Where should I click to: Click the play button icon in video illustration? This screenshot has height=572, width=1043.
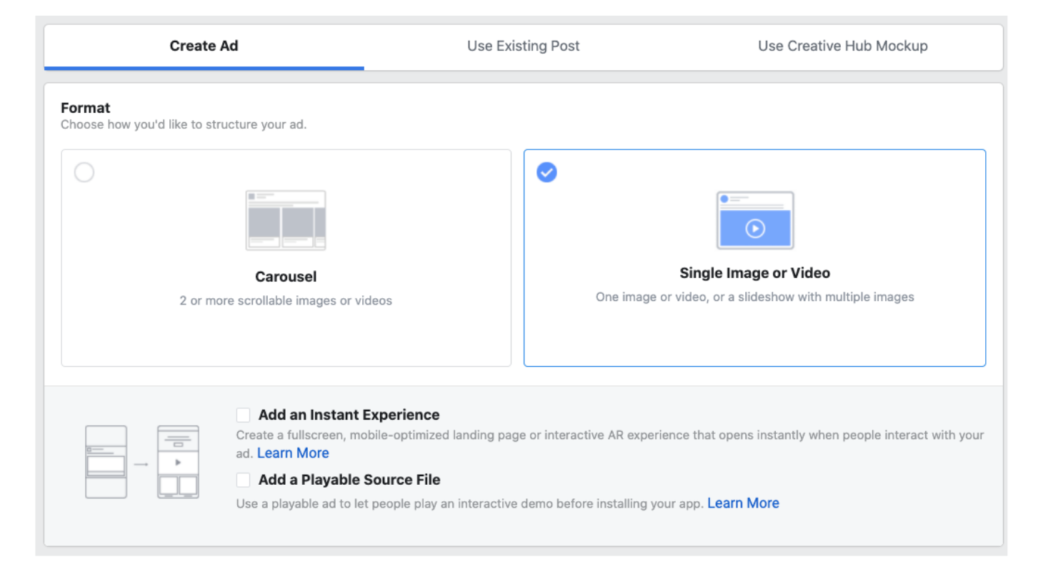[755, 228]
